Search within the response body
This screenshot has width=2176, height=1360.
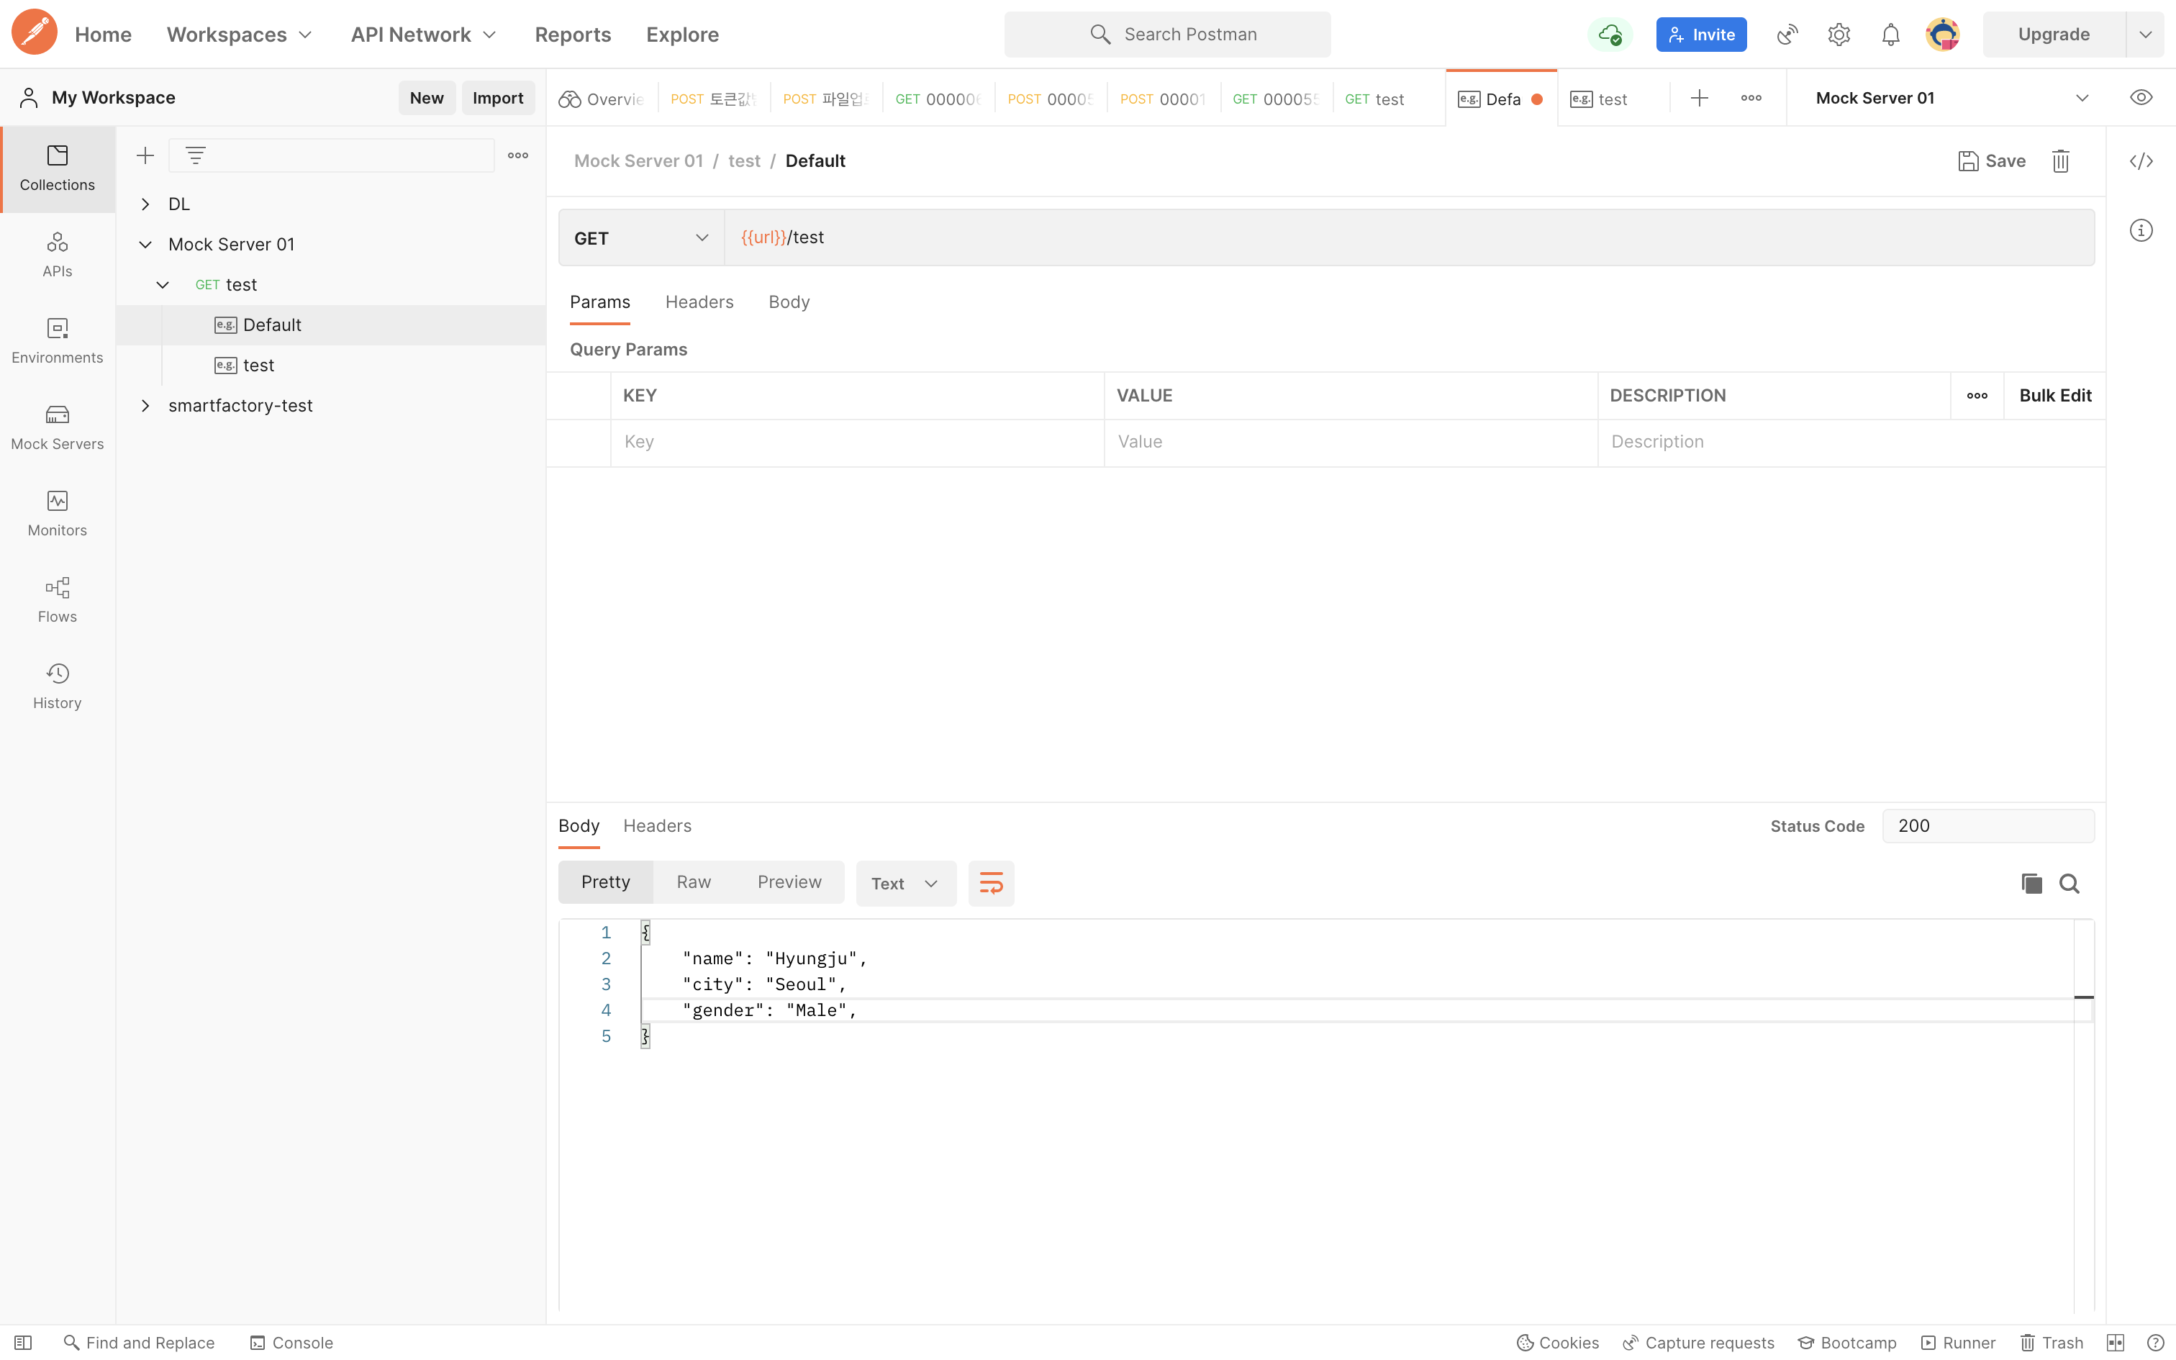pyautogui.click(x=2069, y=884)
